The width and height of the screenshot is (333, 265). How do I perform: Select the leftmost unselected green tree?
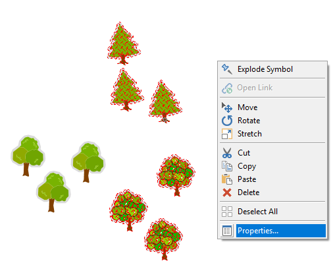(28, 156)
